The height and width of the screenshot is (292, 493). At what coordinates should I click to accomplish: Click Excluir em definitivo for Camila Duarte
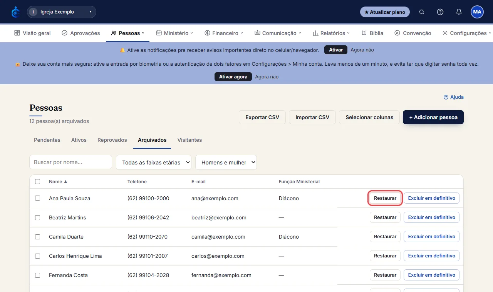point(431,237)
